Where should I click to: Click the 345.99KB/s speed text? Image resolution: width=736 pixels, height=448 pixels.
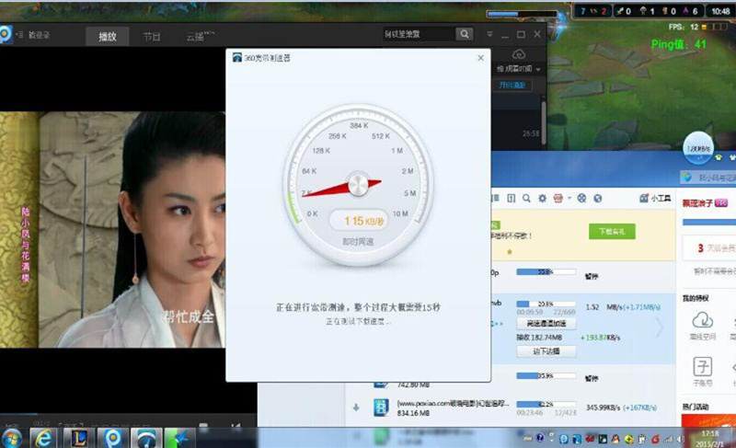(x=603, y=408)
